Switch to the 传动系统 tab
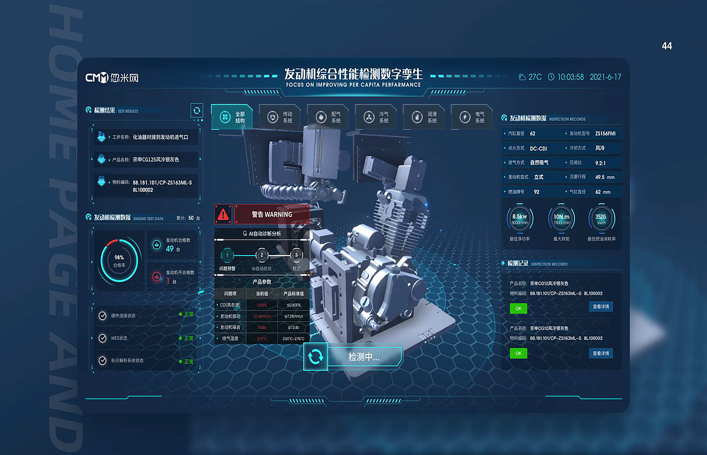The width and height of the screenshot is (707, 455). (280, 117)
